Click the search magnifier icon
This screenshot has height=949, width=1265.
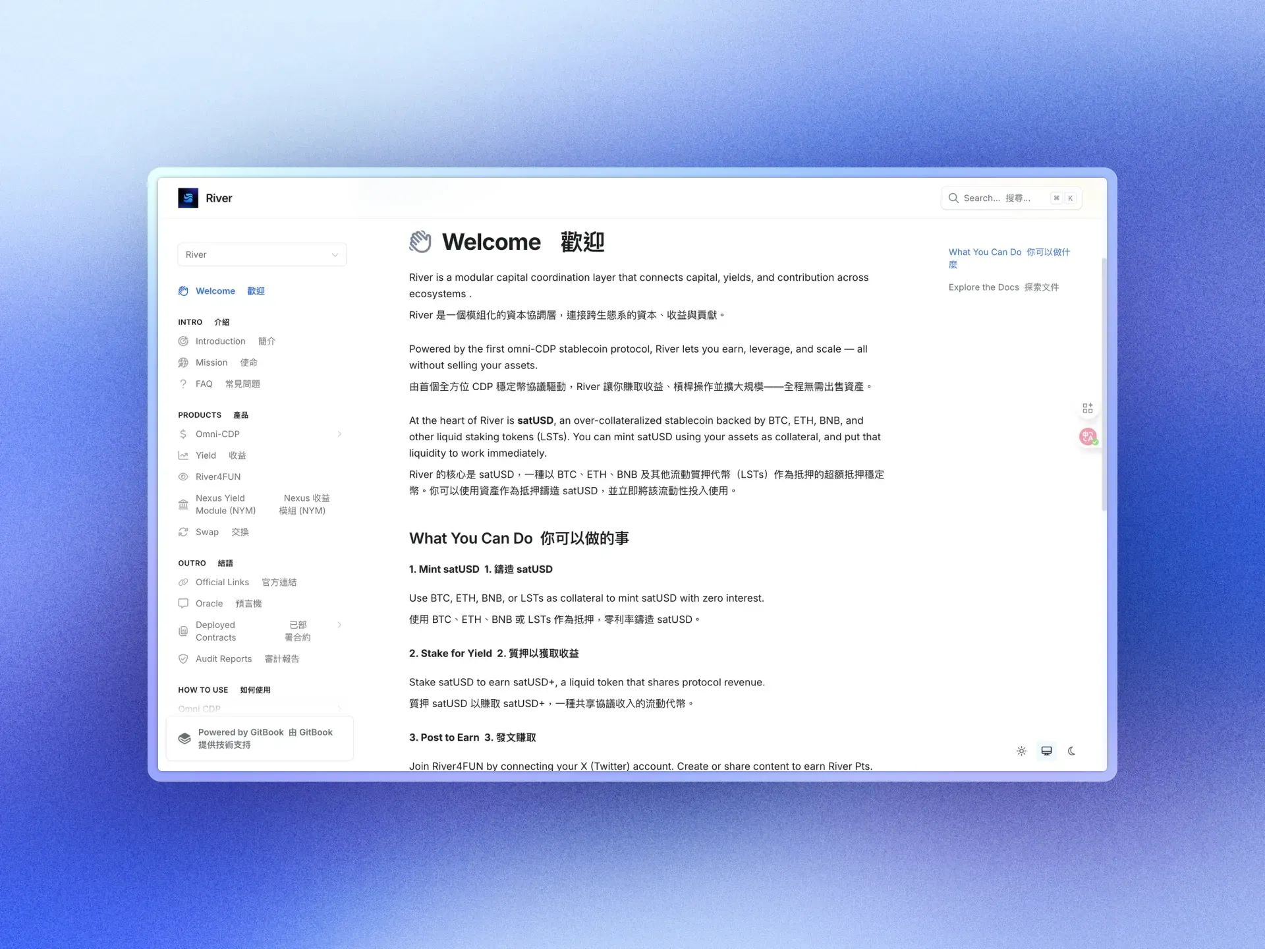953,198
